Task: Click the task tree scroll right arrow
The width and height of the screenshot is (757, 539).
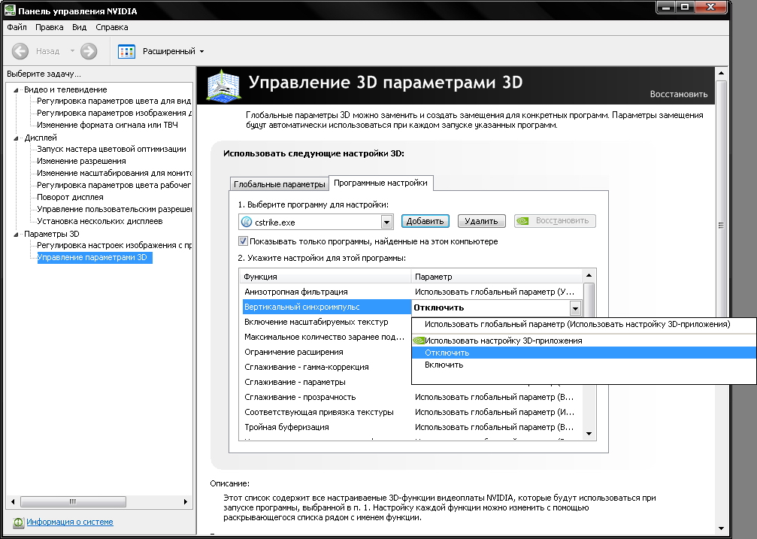Action: click(186, 502)
